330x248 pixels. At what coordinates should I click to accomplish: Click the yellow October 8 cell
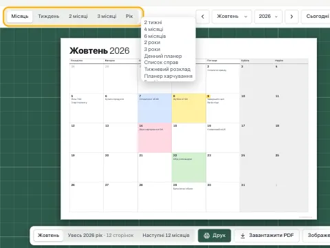point(189,108)
